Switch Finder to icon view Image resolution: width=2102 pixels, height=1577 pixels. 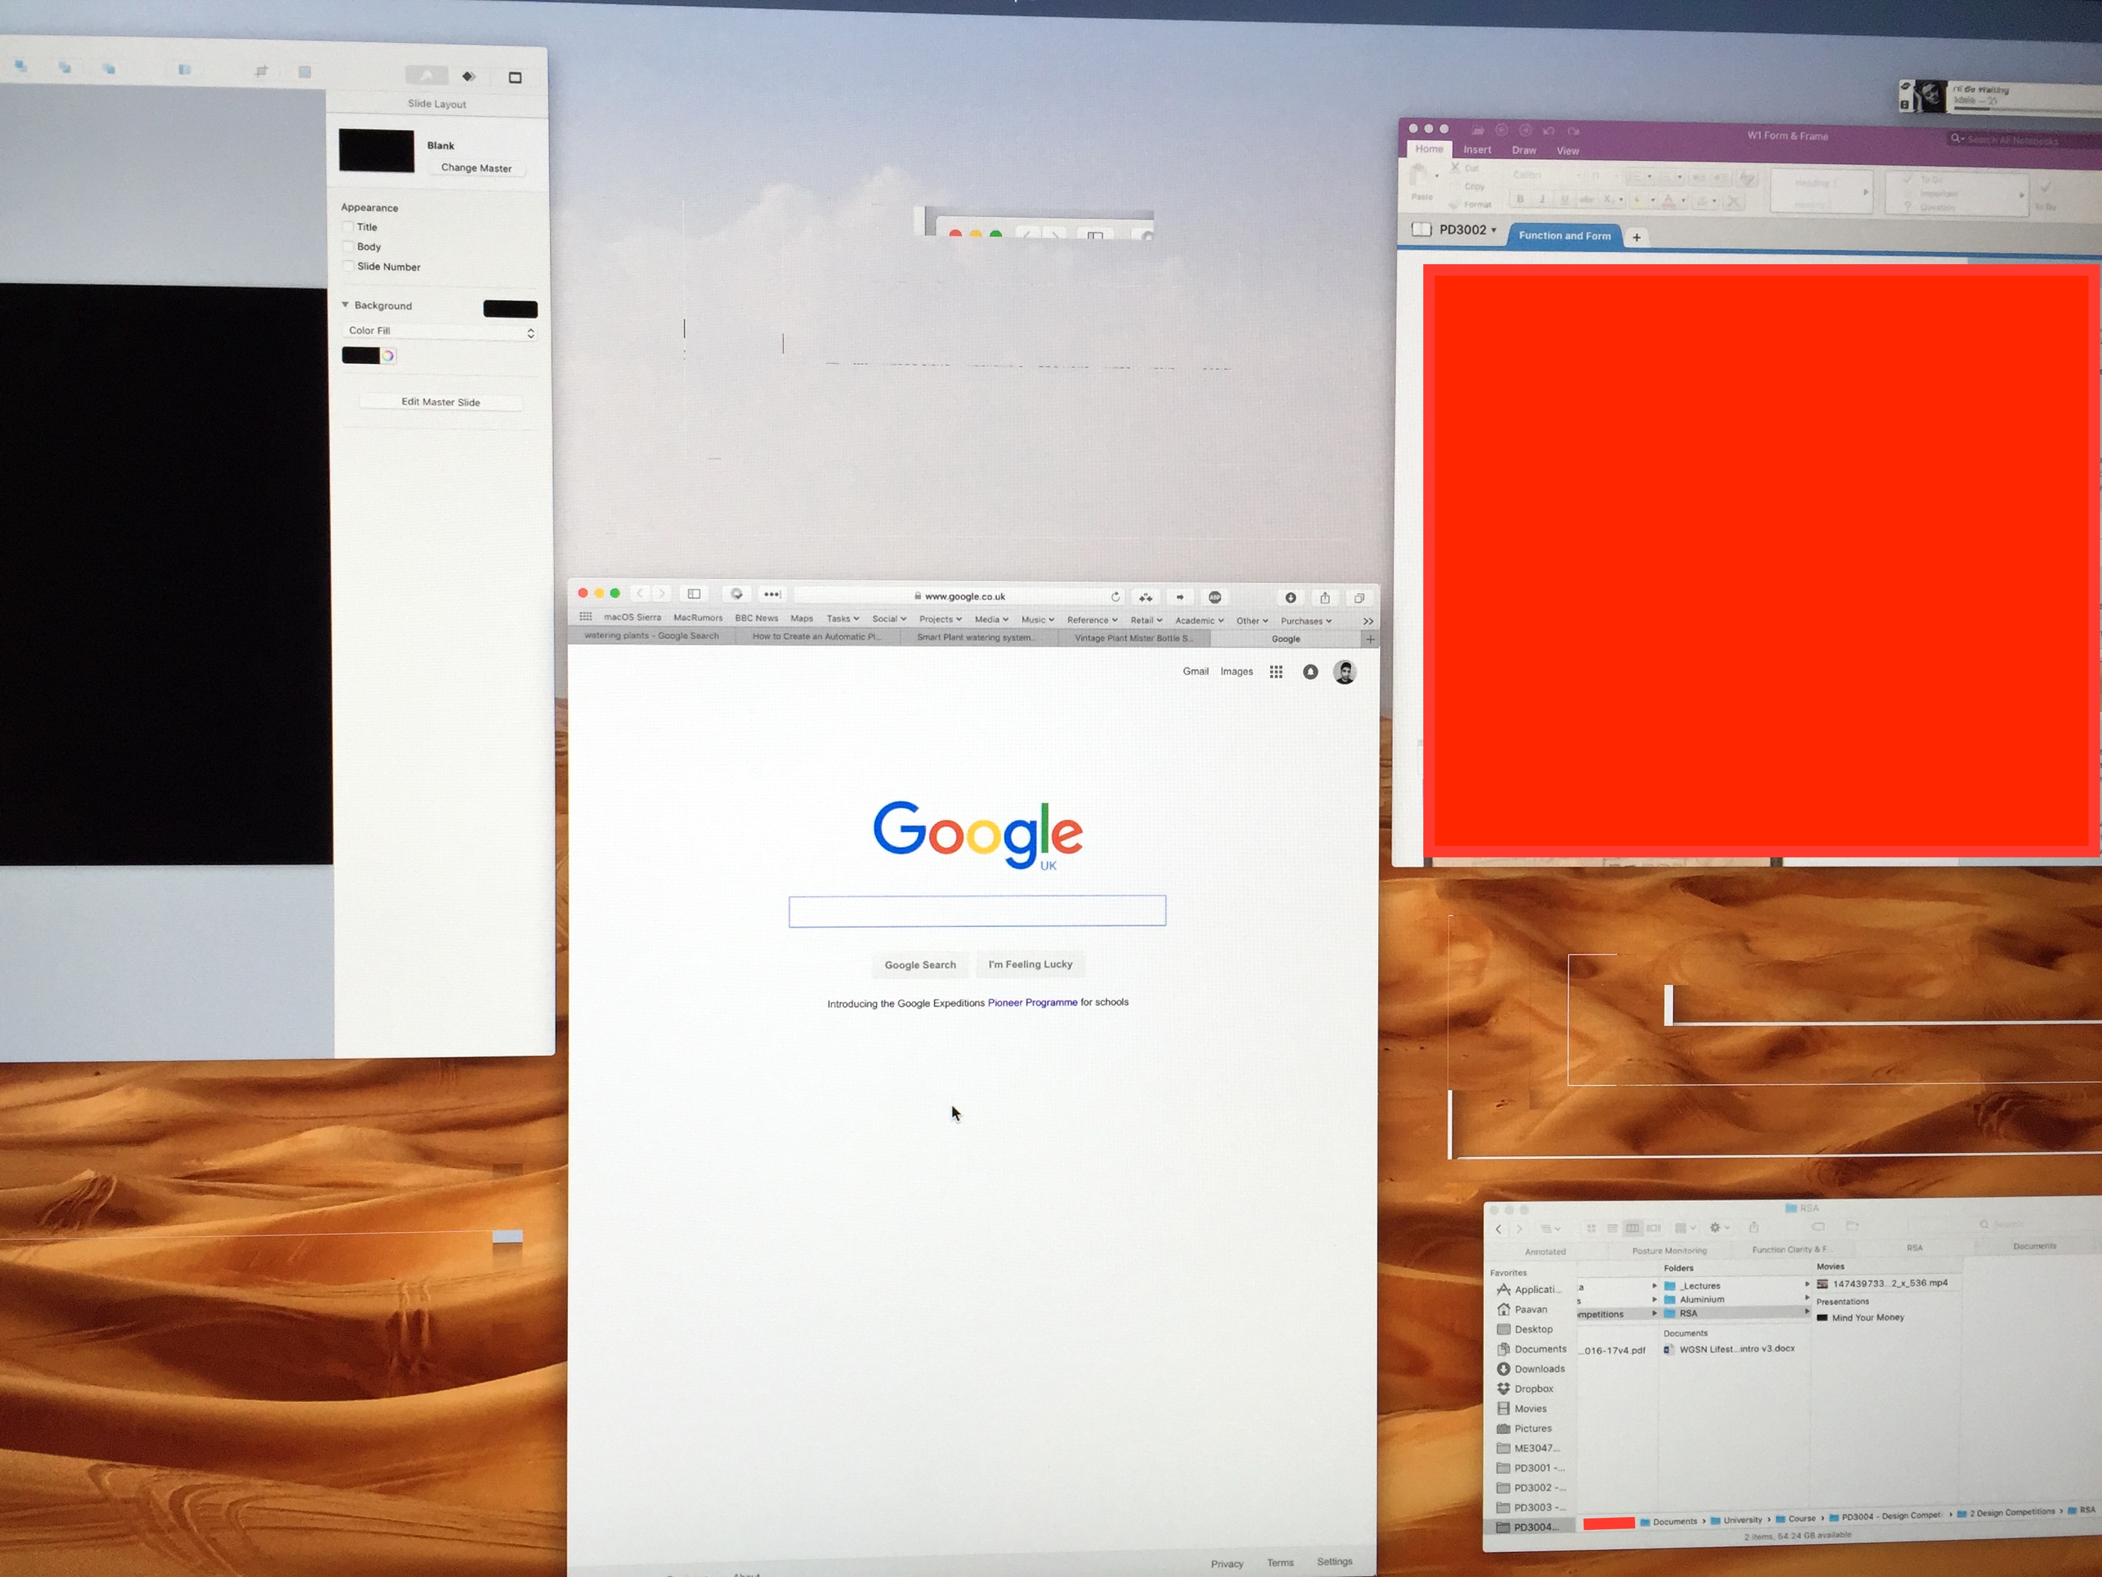tap(1591, 1228)
